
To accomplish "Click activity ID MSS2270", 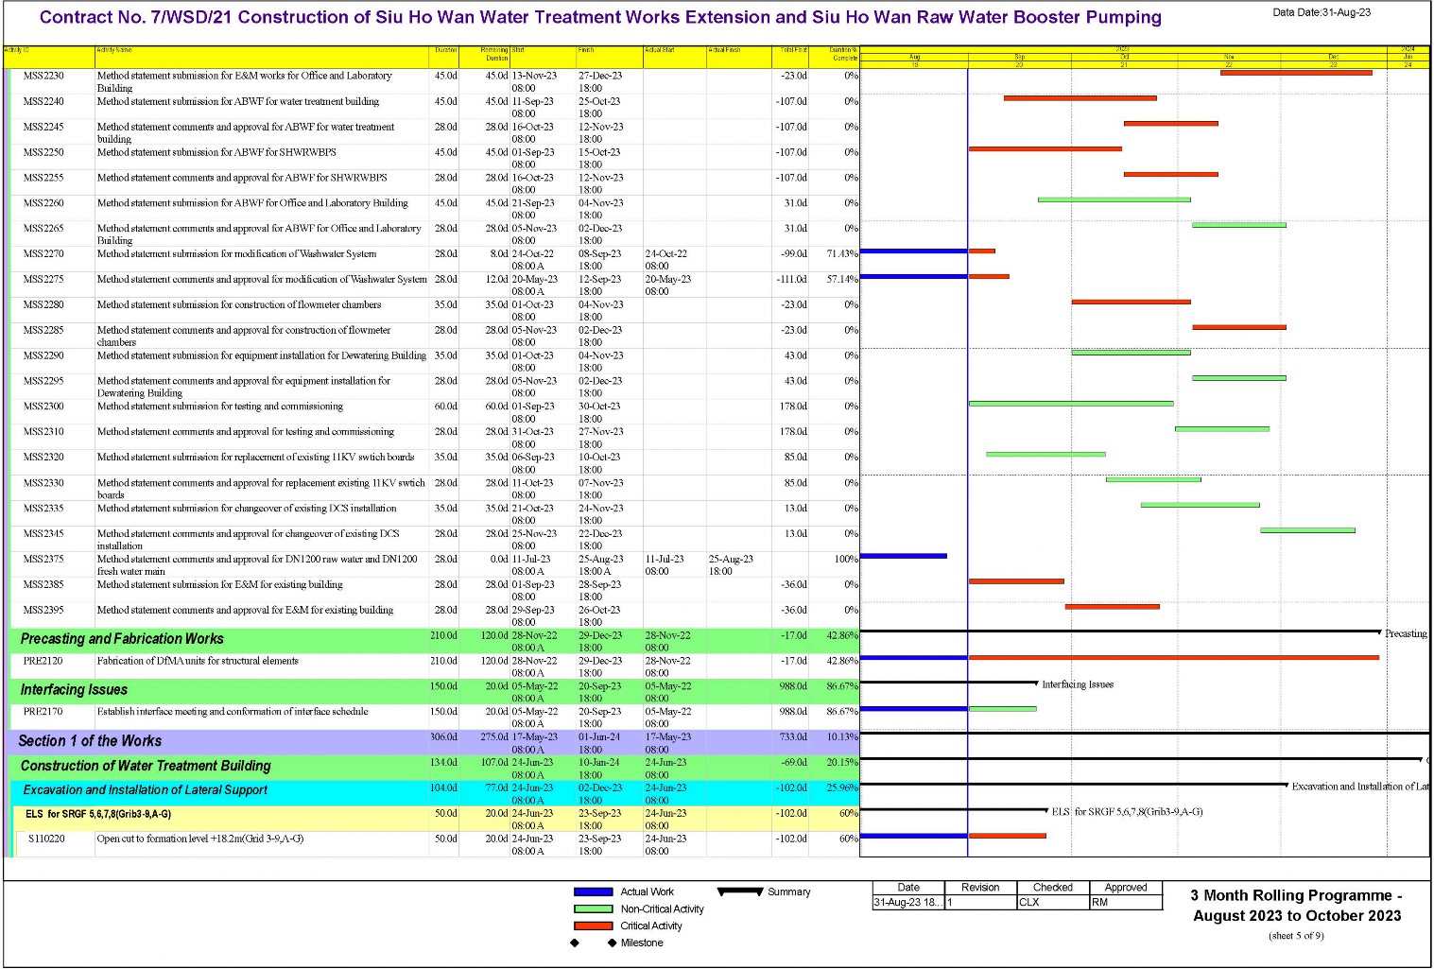I will click(43, 253).
